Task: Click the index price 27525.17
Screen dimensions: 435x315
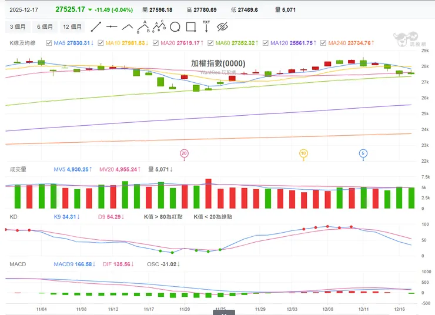Action: point(70,9)
